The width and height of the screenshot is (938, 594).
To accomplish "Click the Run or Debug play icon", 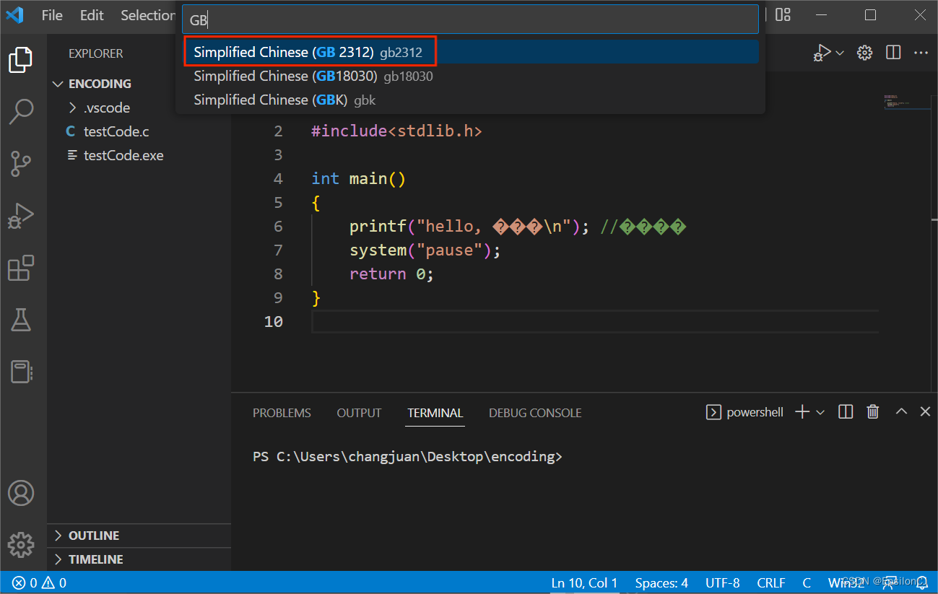I will pos(822,53).
